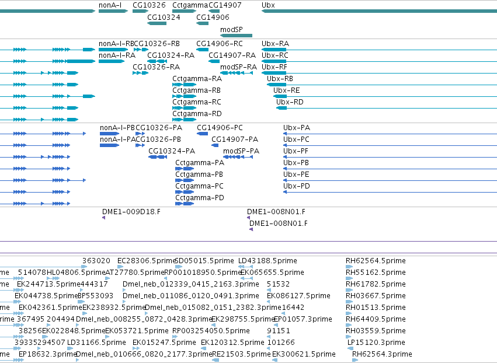Click the CG10326 gene label

(149, 5)
